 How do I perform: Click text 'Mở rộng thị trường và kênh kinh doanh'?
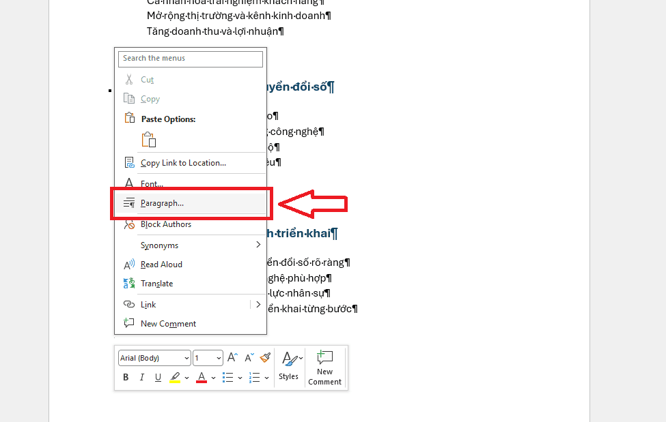coord(236,16)
